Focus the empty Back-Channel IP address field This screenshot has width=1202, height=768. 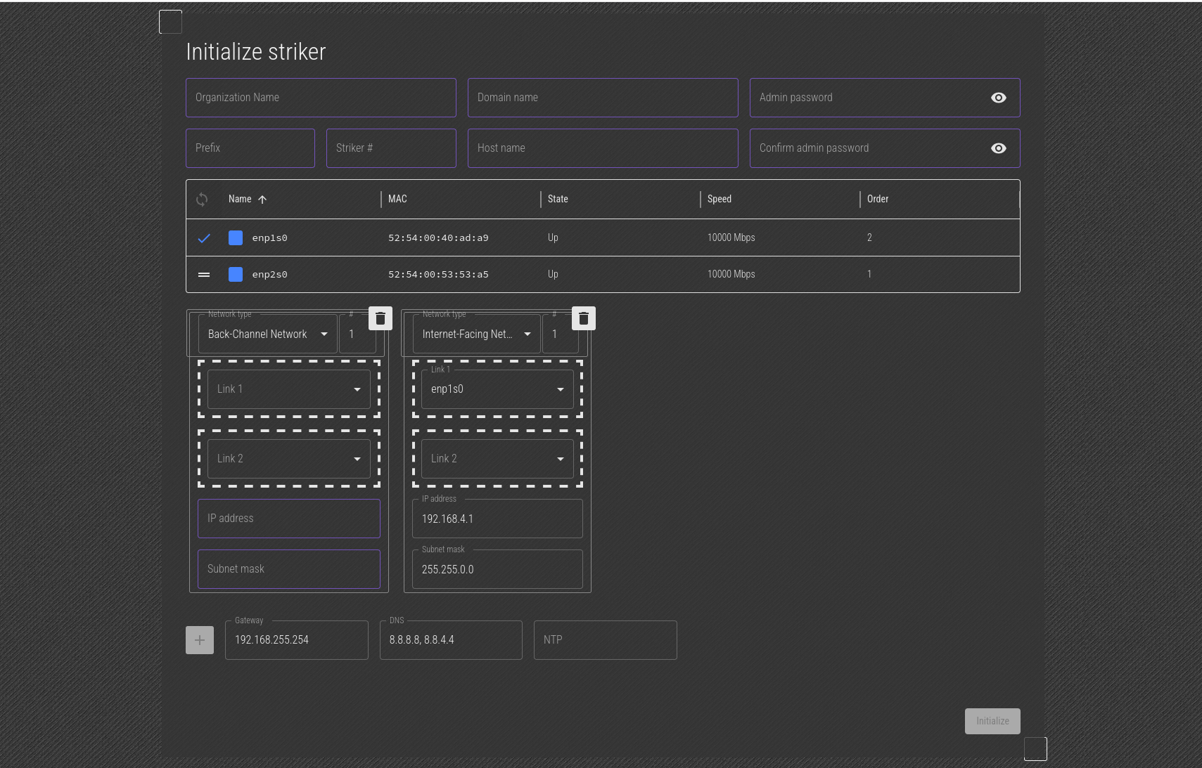(289, 519)
